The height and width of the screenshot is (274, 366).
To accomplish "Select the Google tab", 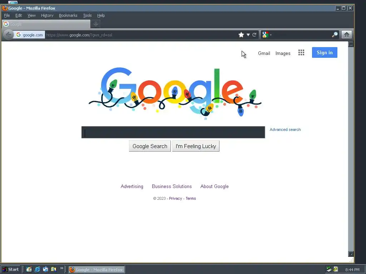I will coord(46,24).
